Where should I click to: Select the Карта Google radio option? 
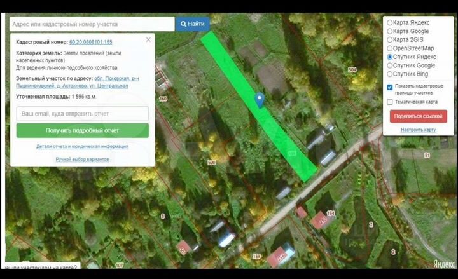coord(390,31)
